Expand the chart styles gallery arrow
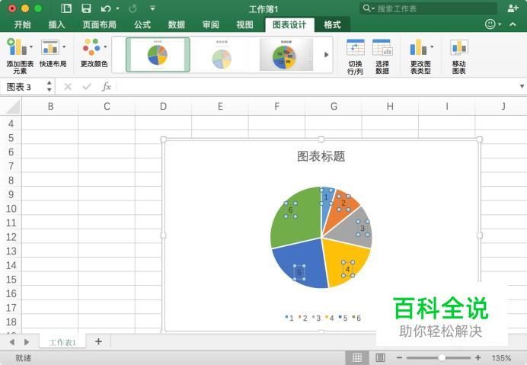 point(326,55)
